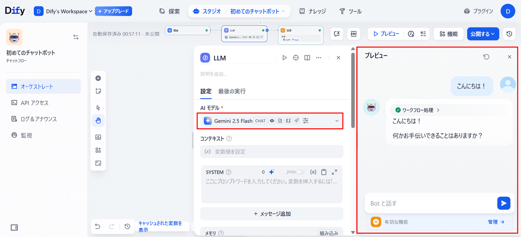Click the Dify logo
This screenshot has width=521, height=237.
(x=15, y=11)
